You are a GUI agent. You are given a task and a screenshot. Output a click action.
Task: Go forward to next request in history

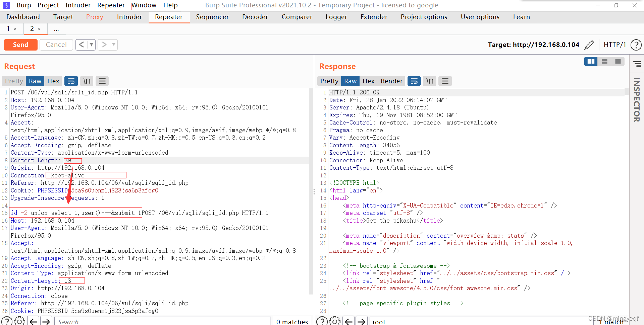tap(104, 45)
